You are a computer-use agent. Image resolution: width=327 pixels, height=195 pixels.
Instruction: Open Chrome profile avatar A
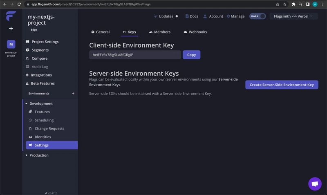(315, 4)
